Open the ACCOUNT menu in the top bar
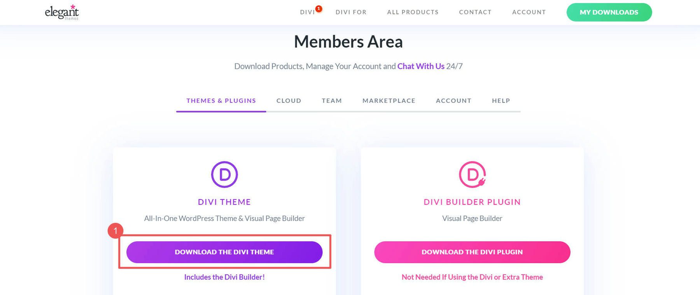700x295 pixels. point(528,12)
